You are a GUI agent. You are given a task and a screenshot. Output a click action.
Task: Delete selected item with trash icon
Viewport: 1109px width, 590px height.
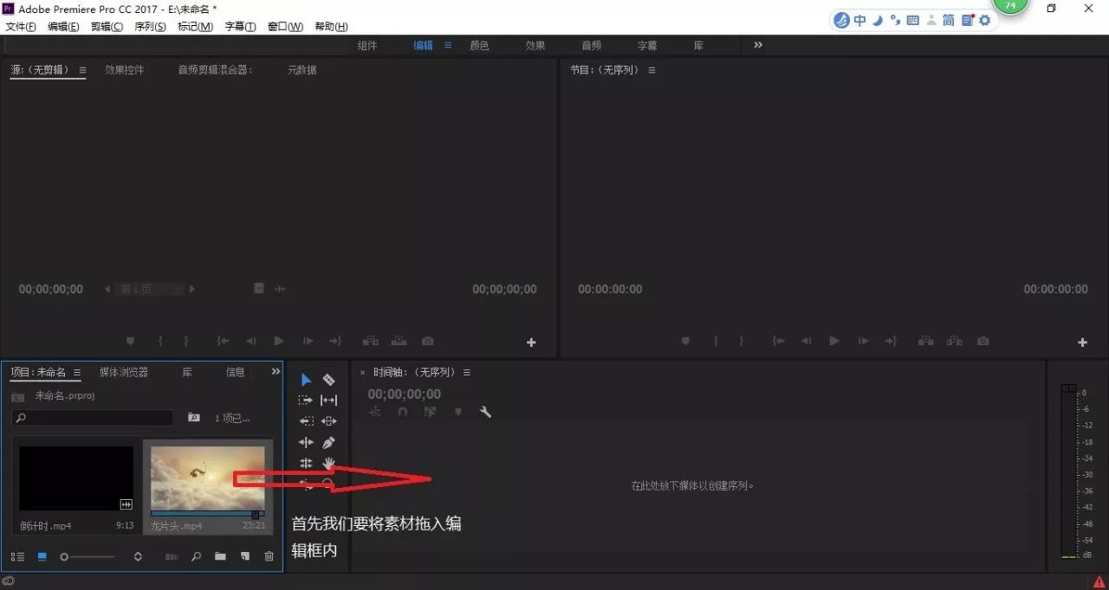[269, 556]
